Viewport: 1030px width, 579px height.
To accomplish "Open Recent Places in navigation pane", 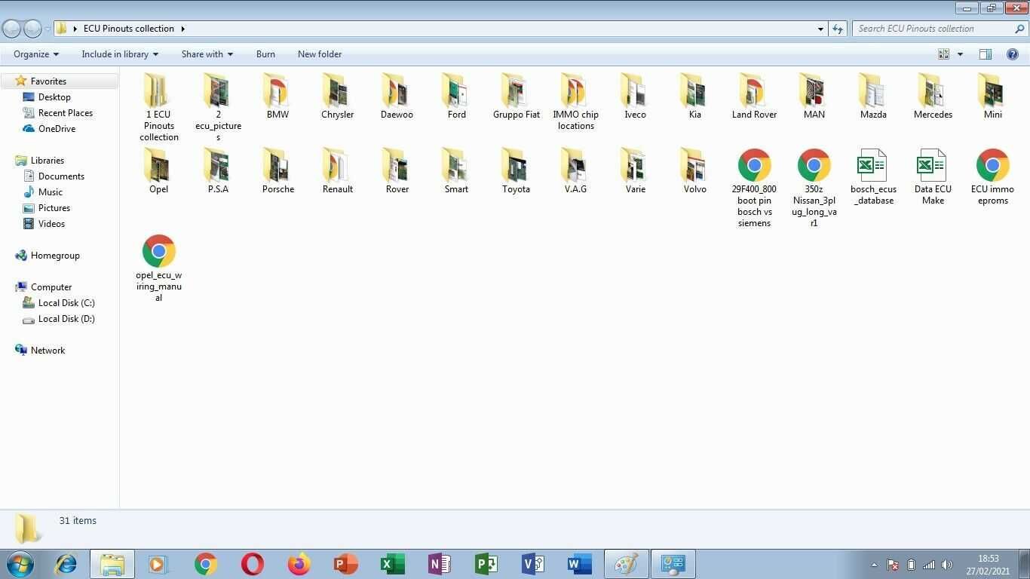I will (66, 113).
